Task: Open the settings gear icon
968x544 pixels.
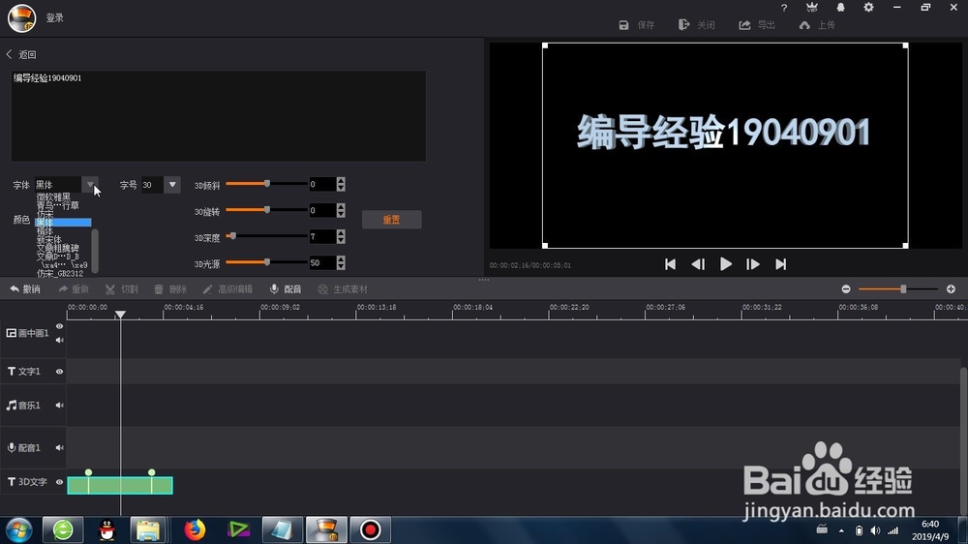Action: (868, 8)
